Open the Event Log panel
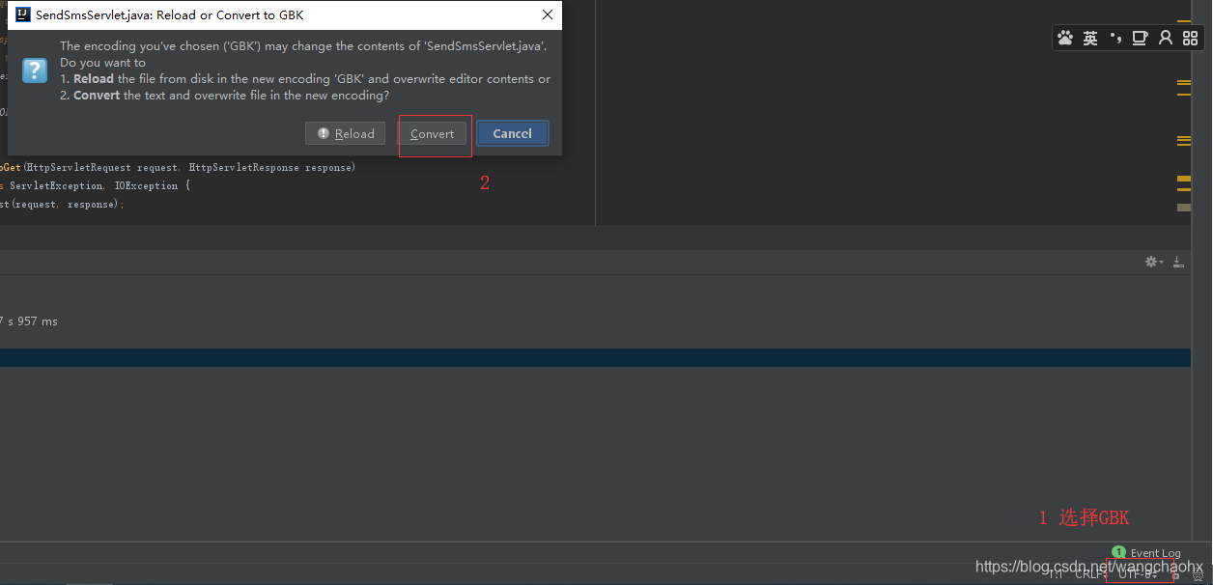The height and width of the screenshot is (585, 1213). (1147, 553)
